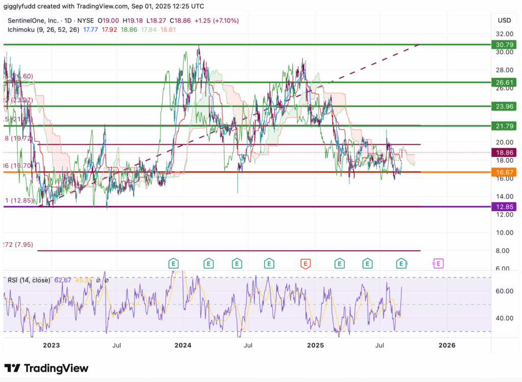
Task: Expand the Ichimoku (9, 26, 52, 26) indicator legend
Action: click(x=43, y=30)
